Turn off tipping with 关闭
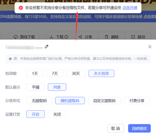156x138 pixels. click(x=57, y=114)
